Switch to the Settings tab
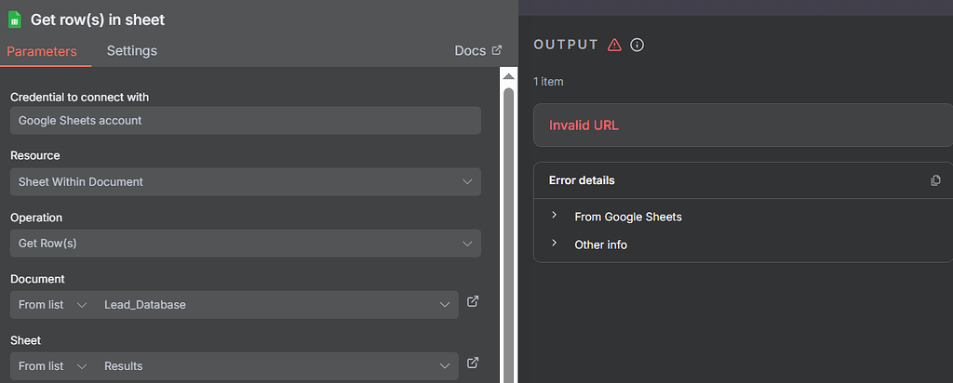The height and width of the screenshot is (383, 953). (132, 51)
